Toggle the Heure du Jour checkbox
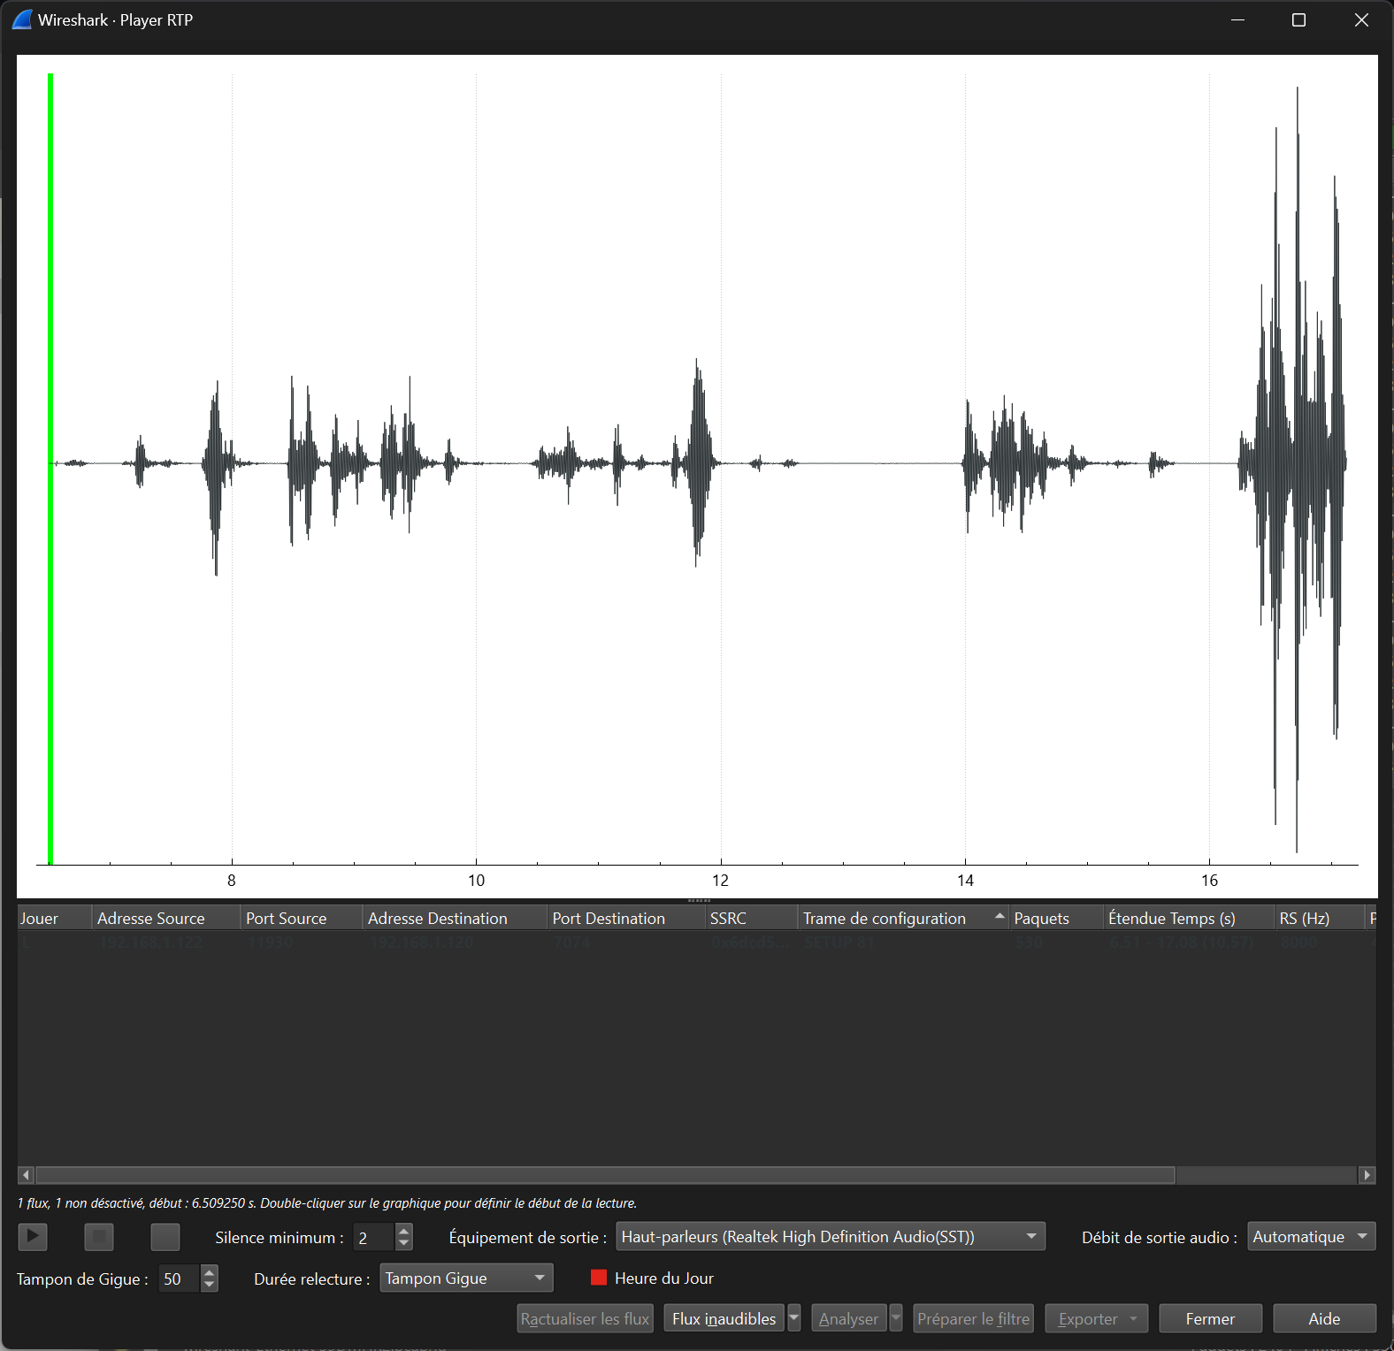 tap(599, 1278)
